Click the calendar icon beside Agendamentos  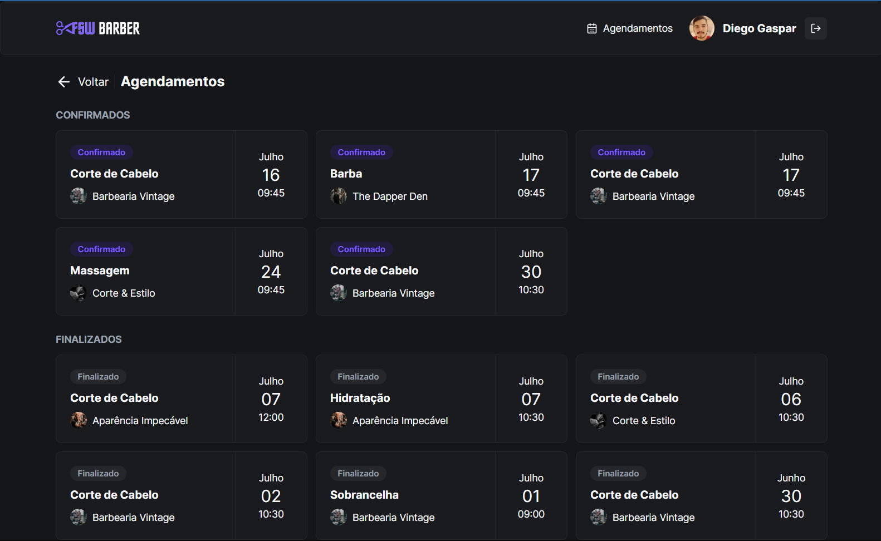[591, 28]
